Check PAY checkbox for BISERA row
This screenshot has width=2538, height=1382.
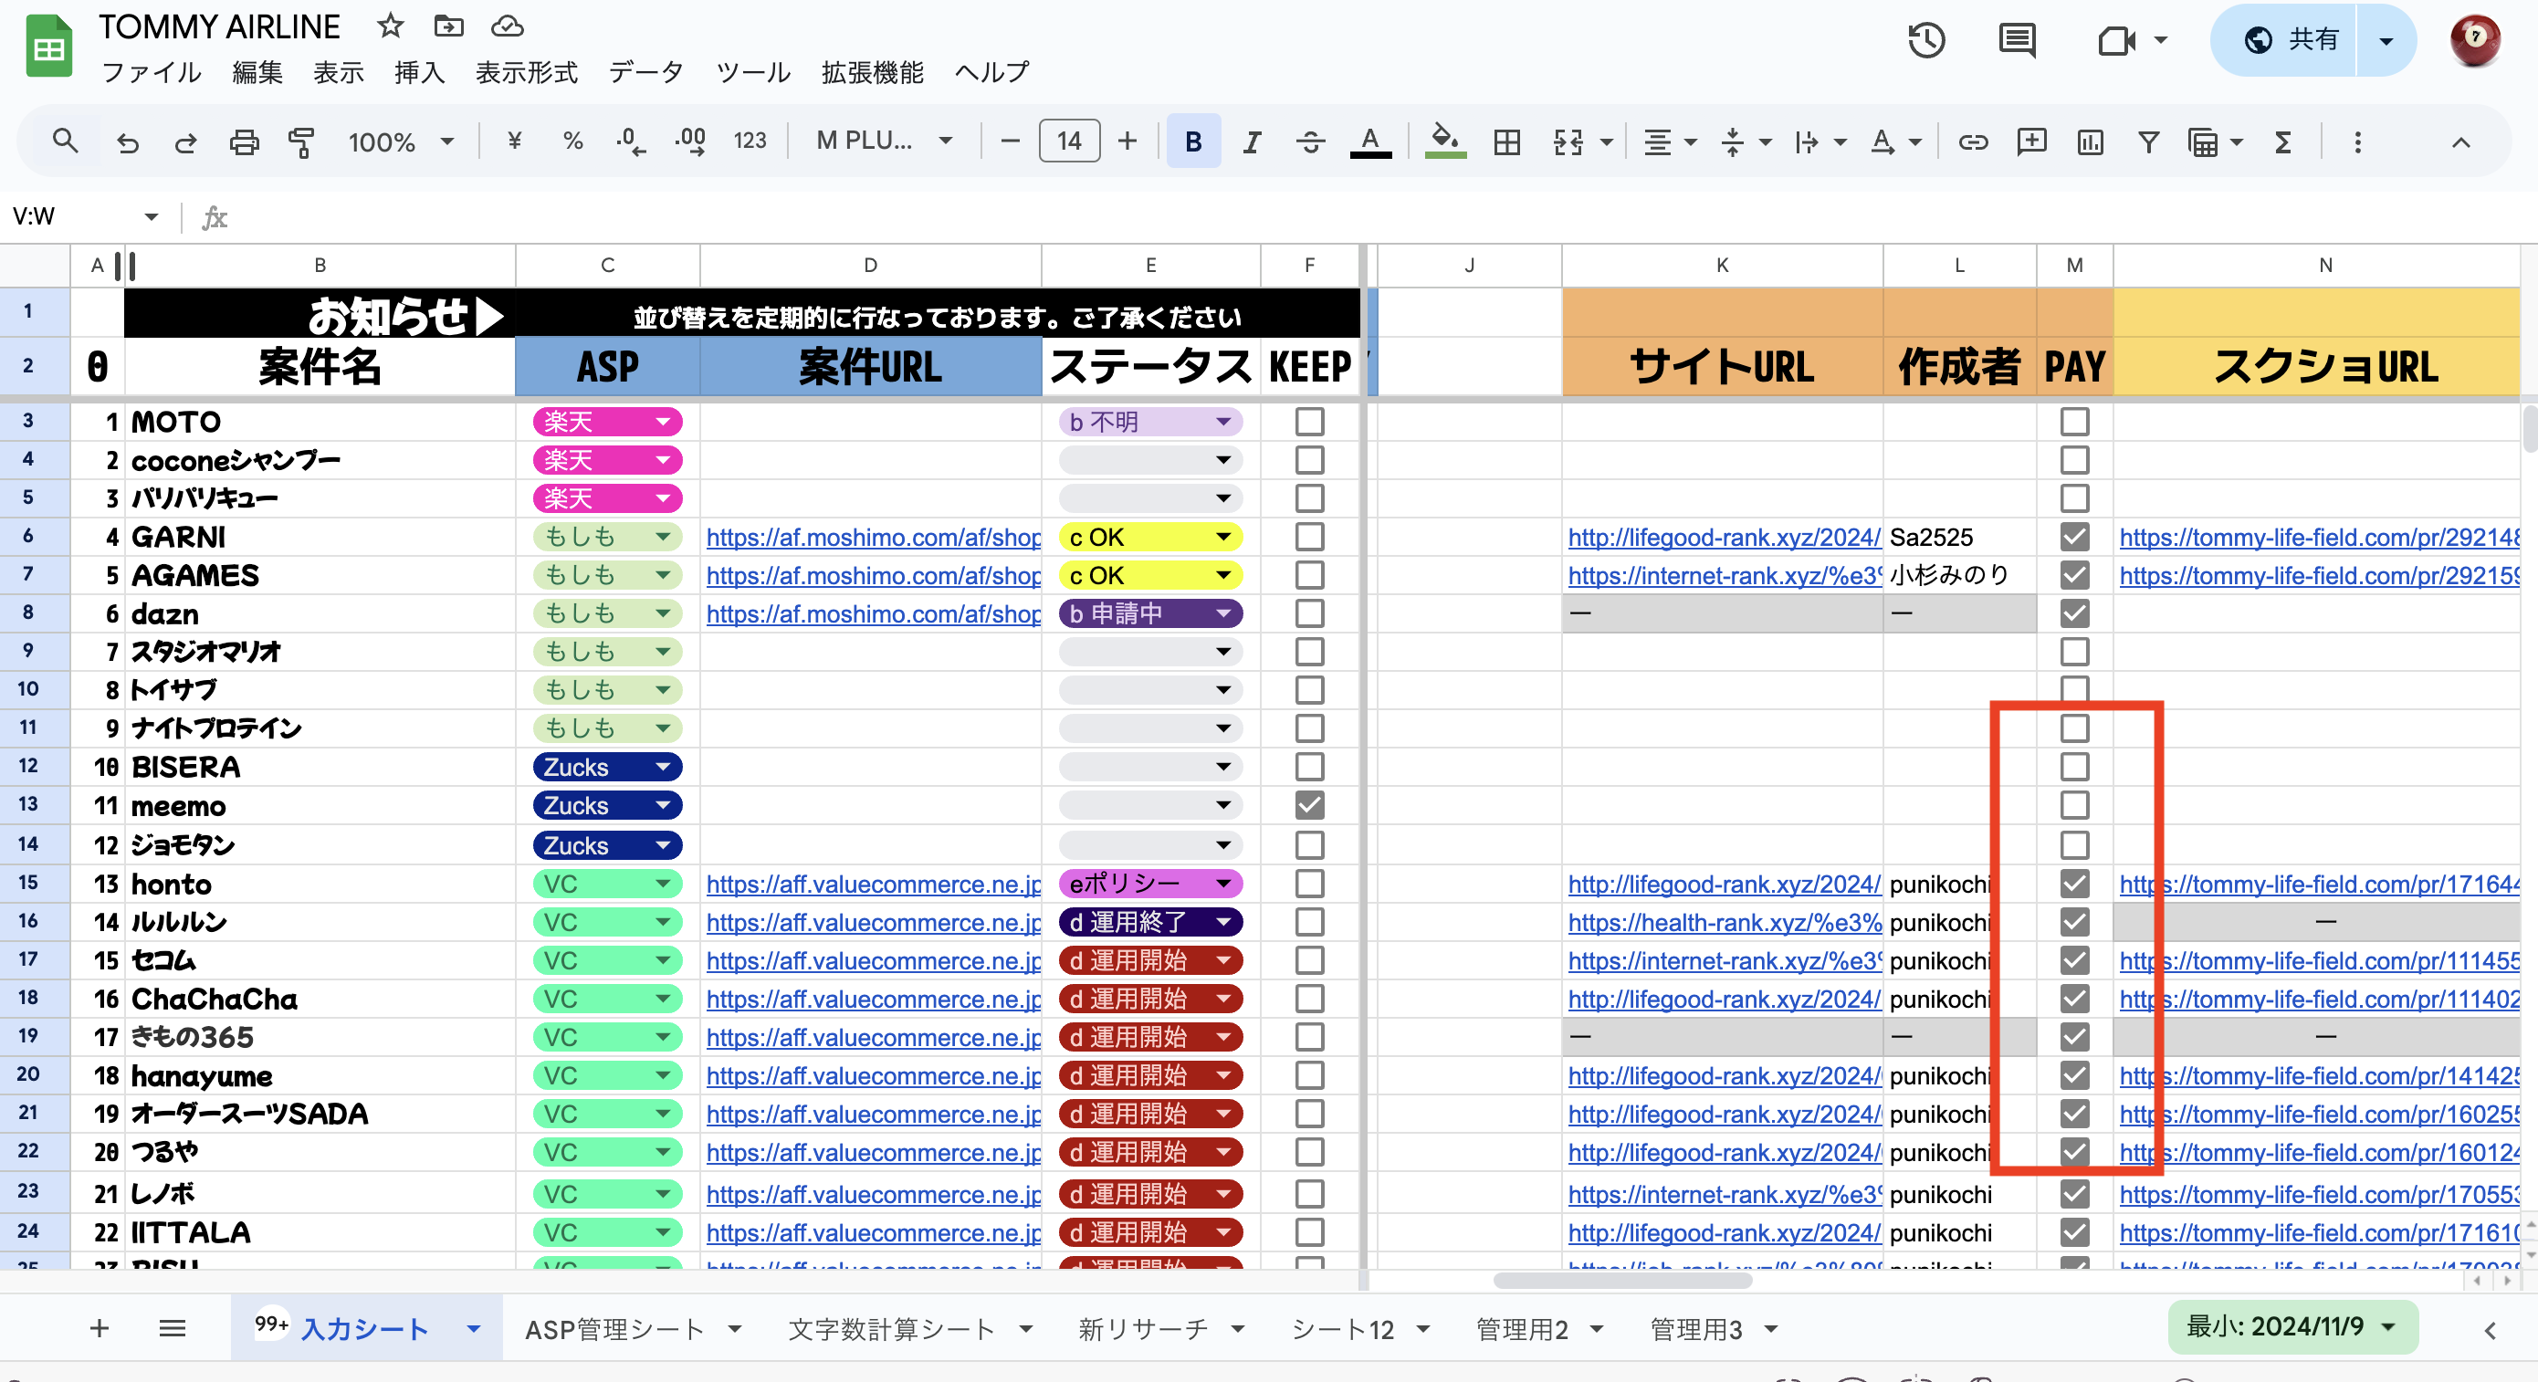click(x=2075, y=767)
